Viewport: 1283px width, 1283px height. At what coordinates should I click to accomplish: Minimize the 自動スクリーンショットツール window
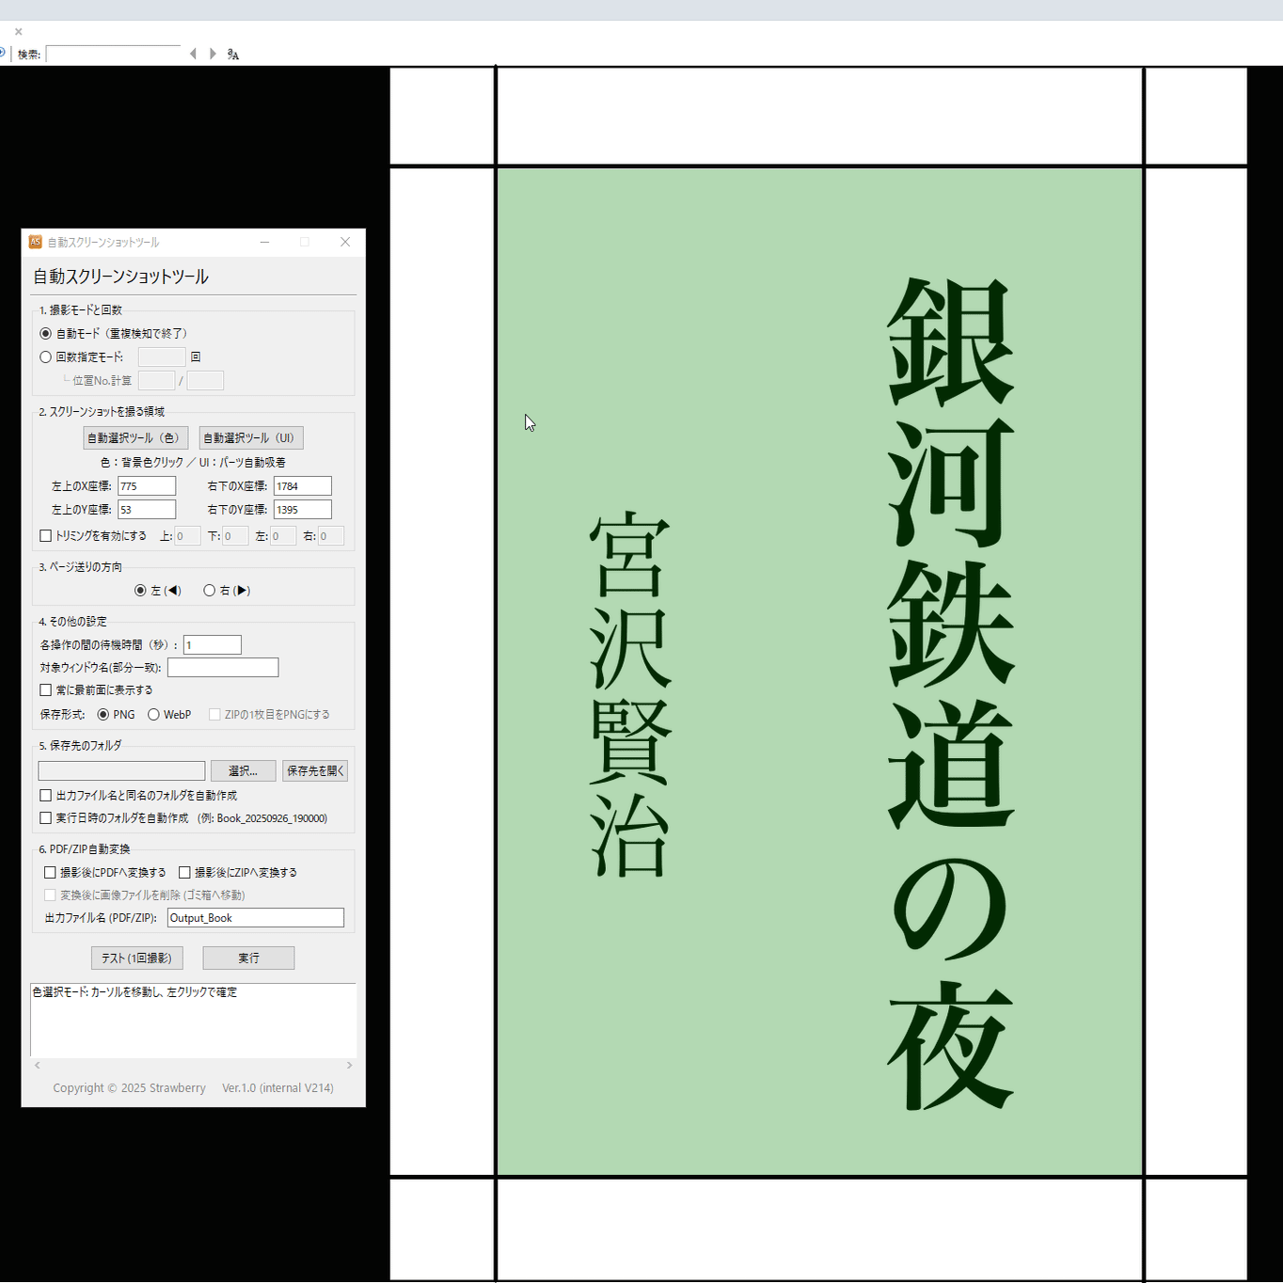pyautogui.click(x=265, y=242)
